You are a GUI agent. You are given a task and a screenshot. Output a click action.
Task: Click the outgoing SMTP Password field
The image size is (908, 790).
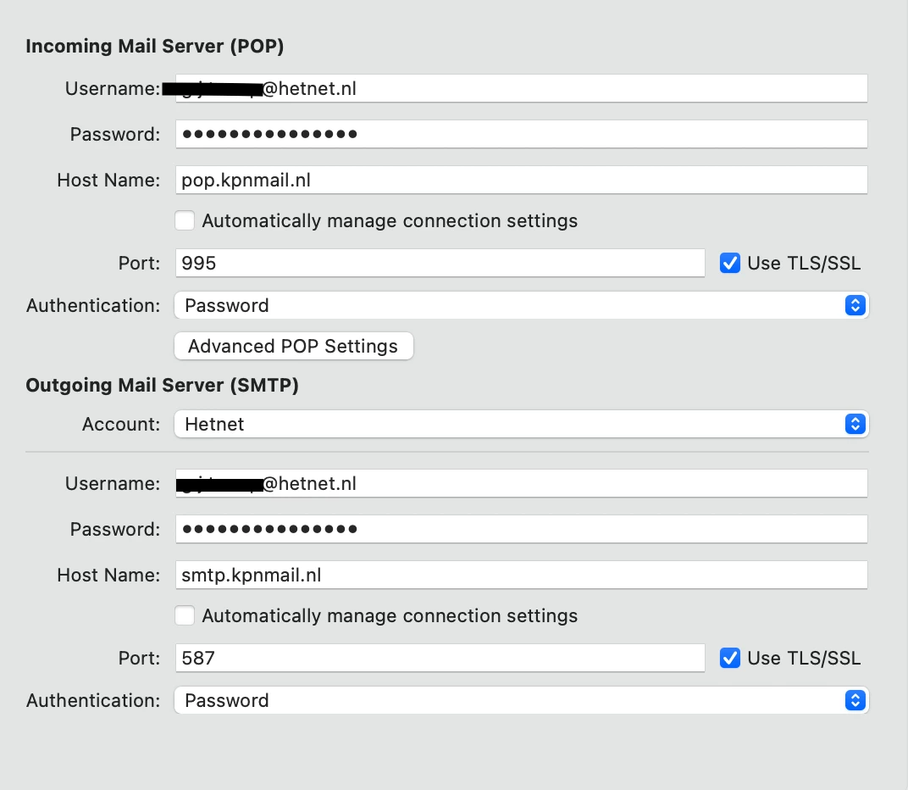tap(521, 529)
